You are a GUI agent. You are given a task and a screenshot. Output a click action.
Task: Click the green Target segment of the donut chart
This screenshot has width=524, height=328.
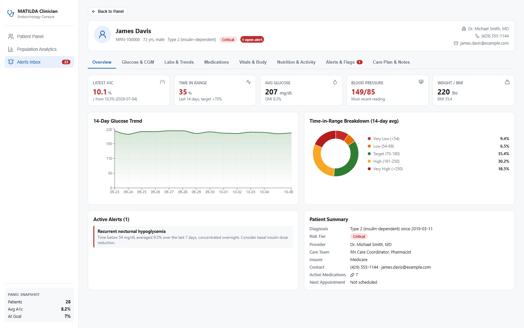pos(351,162)
